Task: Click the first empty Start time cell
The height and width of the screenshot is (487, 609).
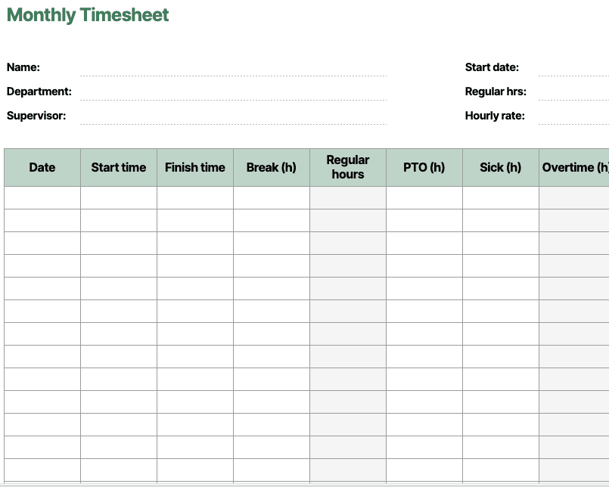Action: [x=119, y=198]
